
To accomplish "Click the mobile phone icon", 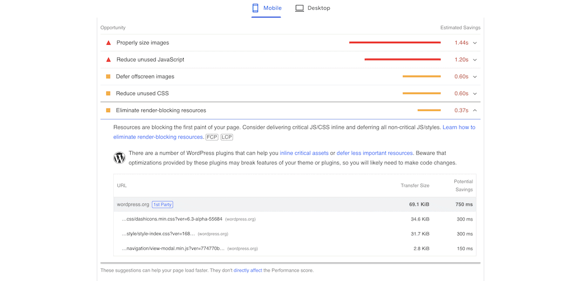I will point(255,8).
